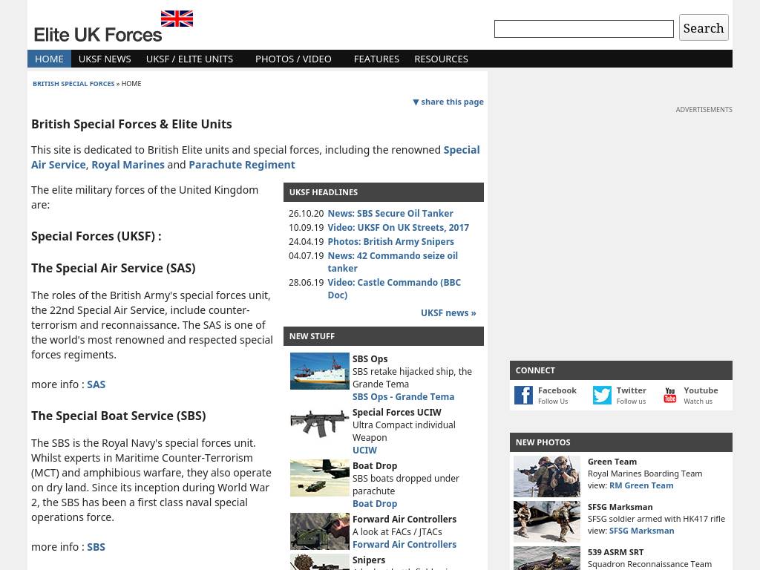Click the NEW PHOTOS section header
Viewport: 760px width, 570px height.
[x=621, y=442]
